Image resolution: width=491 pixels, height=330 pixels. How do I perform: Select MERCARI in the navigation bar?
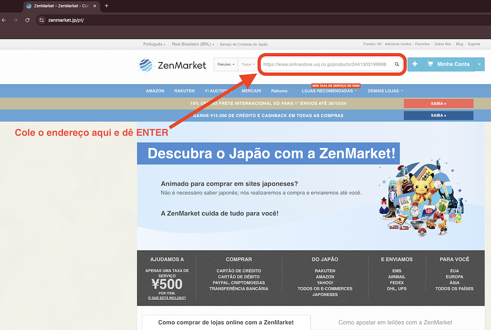click(x=251, y=91)
